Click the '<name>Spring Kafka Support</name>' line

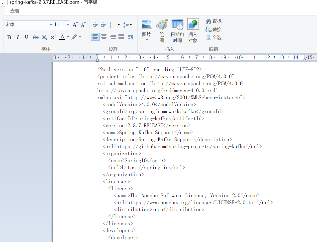click(x=148, y=132)
